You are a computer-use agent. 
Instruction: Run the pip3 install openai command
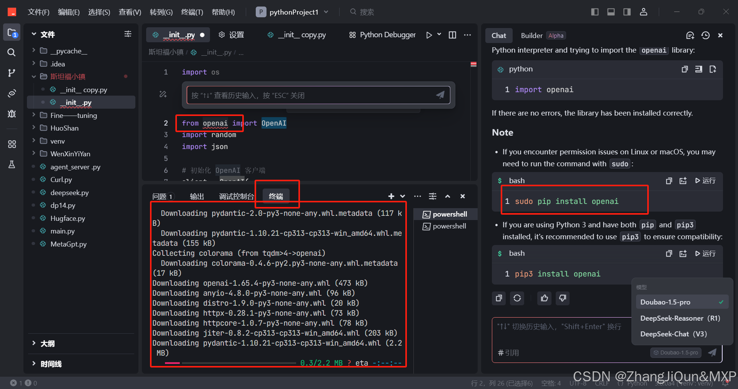coord(705,253)
